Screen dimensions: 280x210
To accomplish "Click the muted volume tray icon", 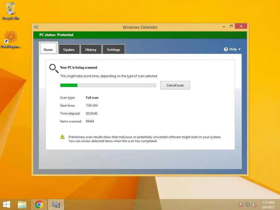I will 254,205.
